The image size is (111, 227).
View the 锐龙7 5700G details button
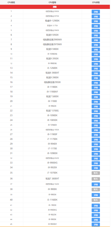pyautogui.click(x=95, y=111)
